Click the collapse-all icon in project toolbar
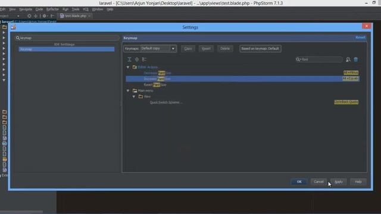The width and height of the screenshot is (381, 214). click(x=36, y=16)
